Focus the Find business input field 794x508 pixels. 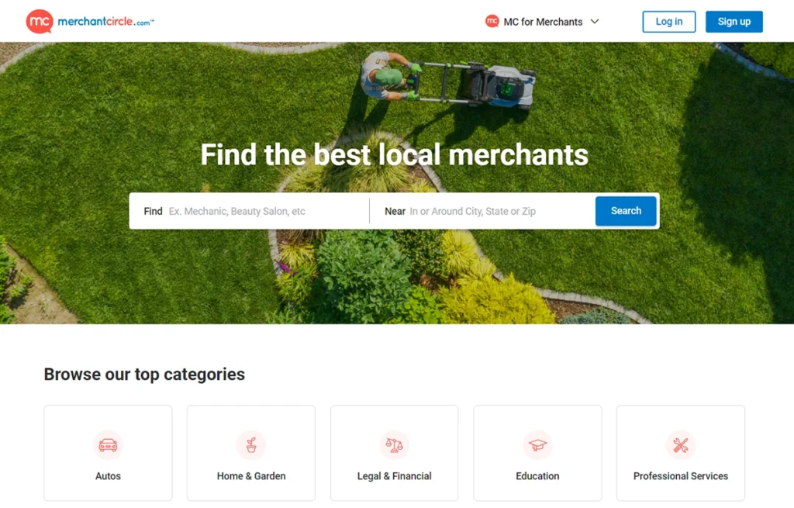[266, 211]
